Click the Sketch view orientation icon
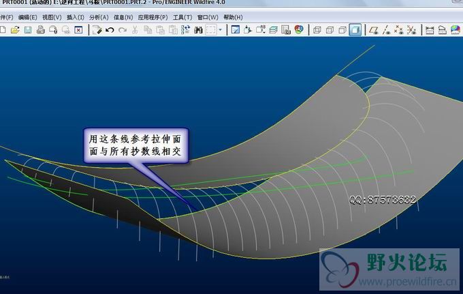 (x=236, y=29)
